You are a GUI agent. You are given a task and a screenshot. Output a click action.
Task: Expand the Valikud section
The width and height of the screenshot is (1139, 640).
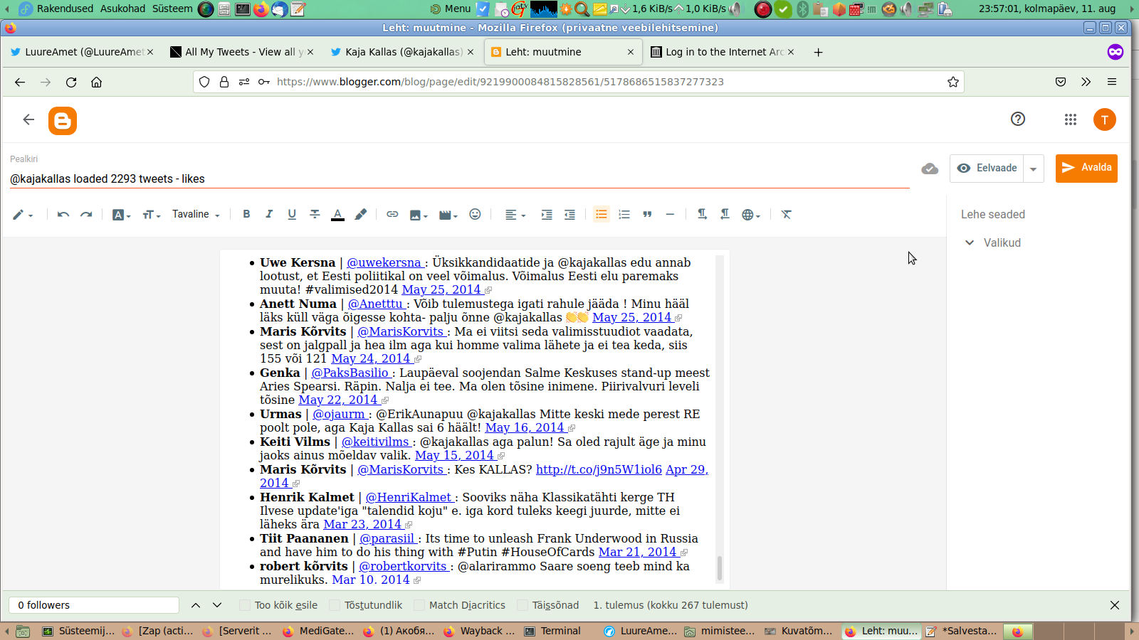click(993, 242)
